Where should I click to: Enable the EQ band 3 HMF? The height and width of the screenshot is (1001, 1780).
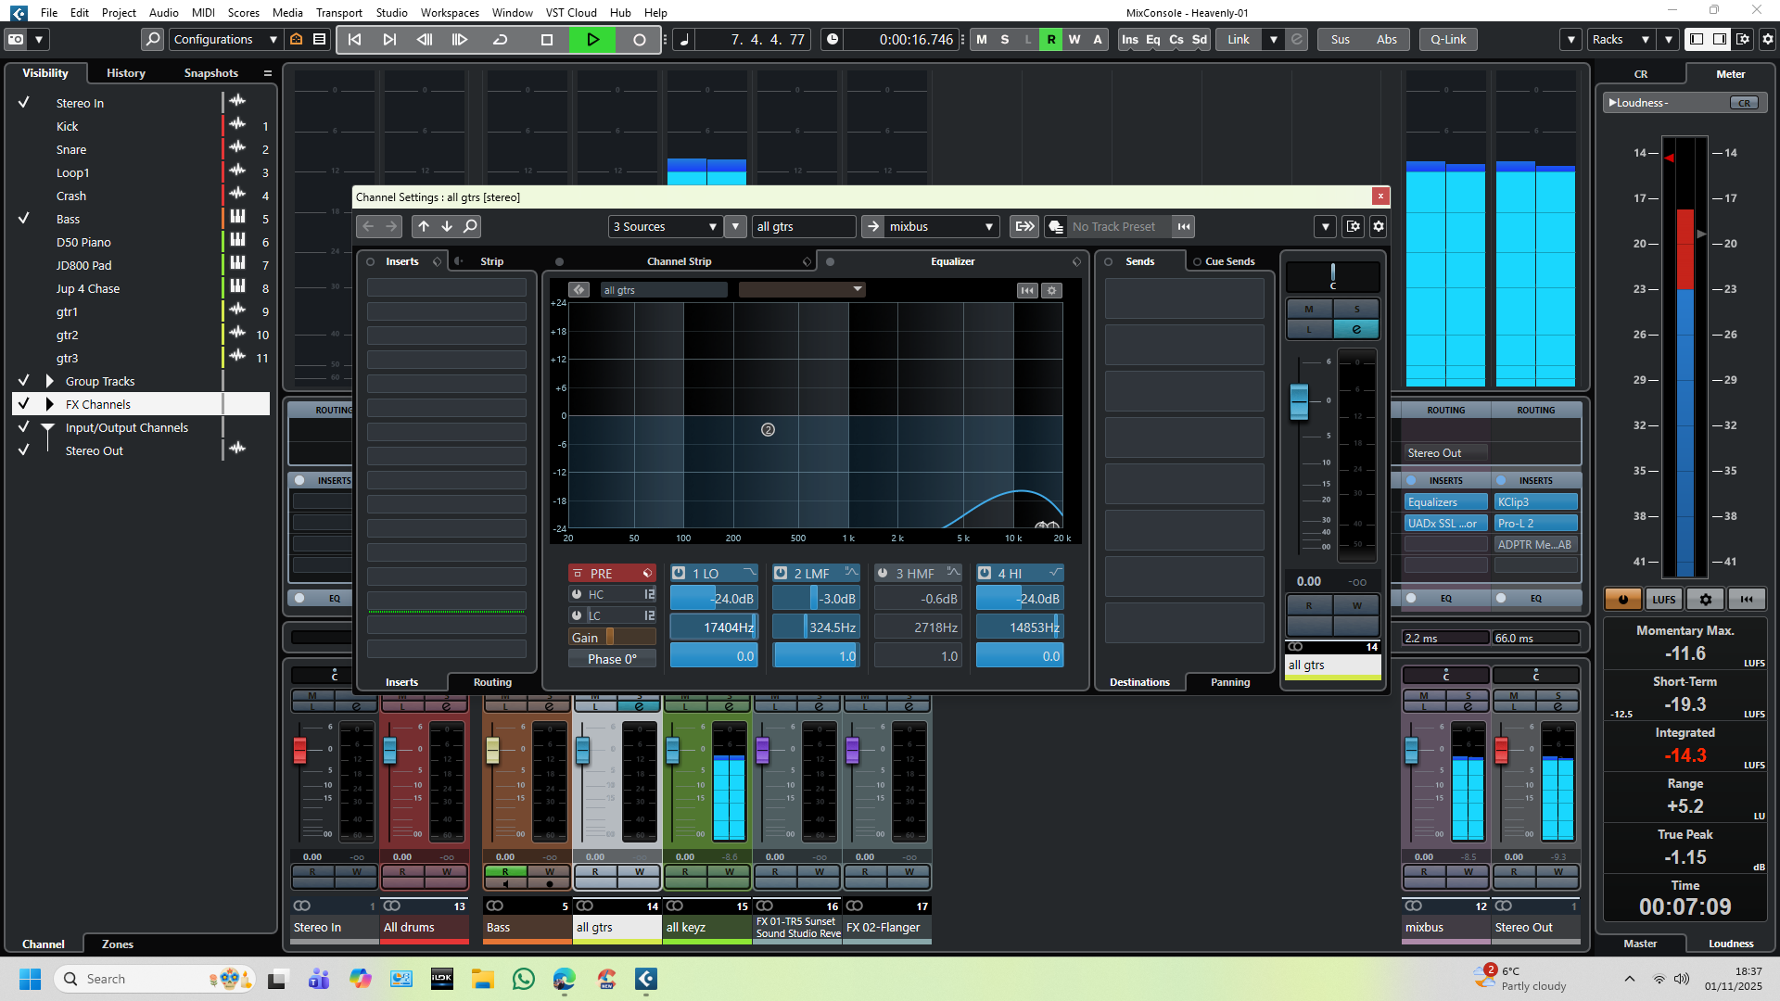point(883,574)
